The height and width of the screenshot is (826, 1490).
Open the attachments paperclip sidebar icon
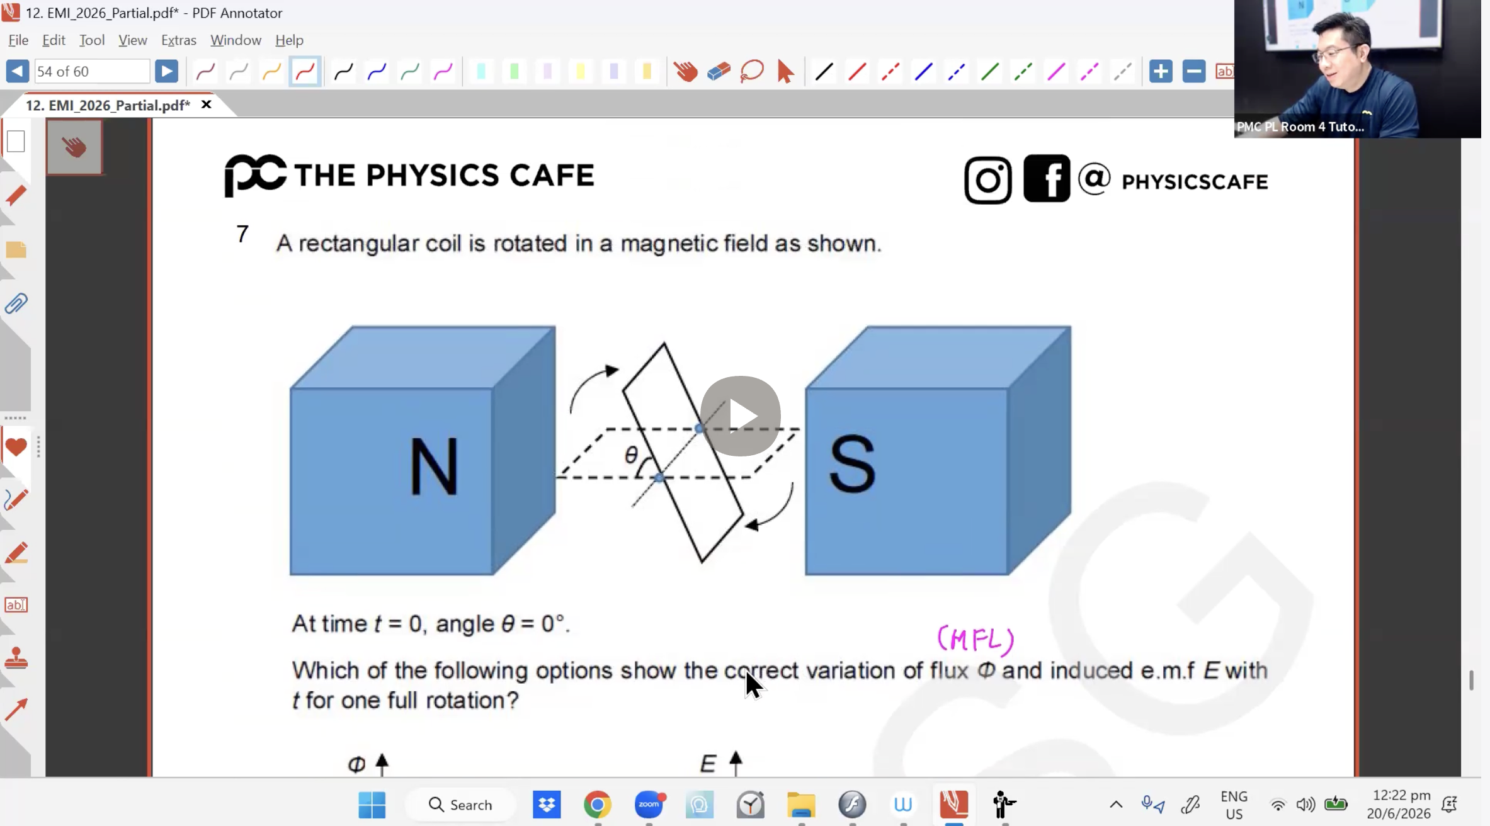click(x=16, y=304)
